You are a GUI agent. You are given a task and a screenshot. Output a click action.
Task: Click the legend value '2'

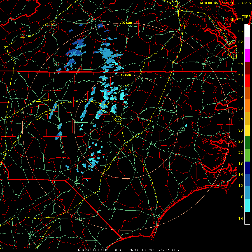coord(242,208)
